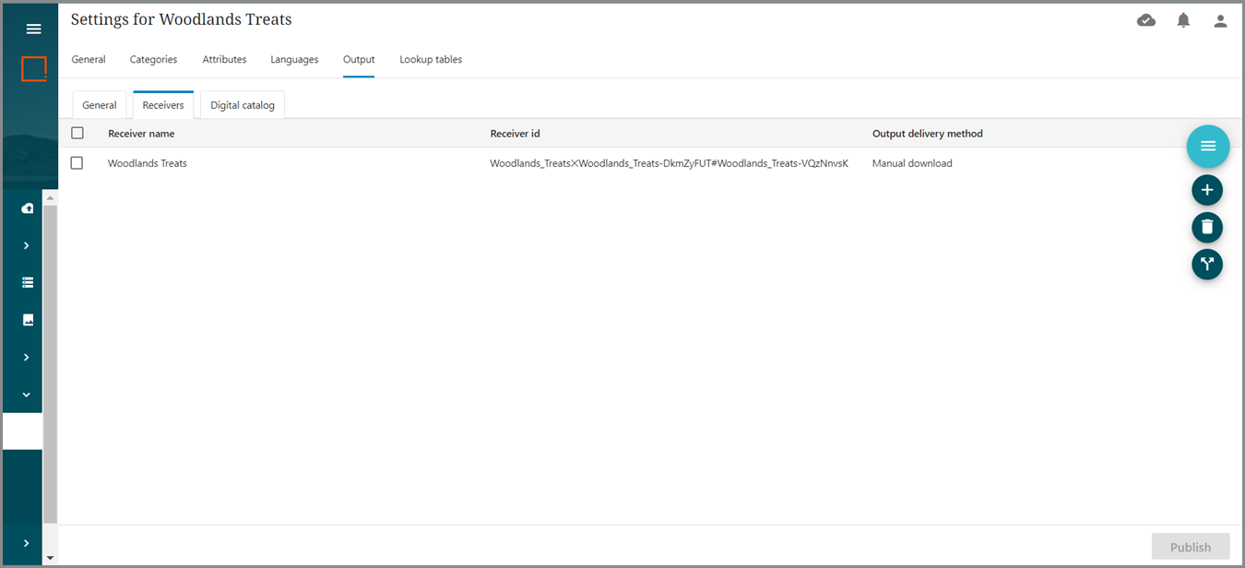This screenshot has width=1245, height=568.
Task: Open the user account icon
Action: click(x=1220, y=20)
